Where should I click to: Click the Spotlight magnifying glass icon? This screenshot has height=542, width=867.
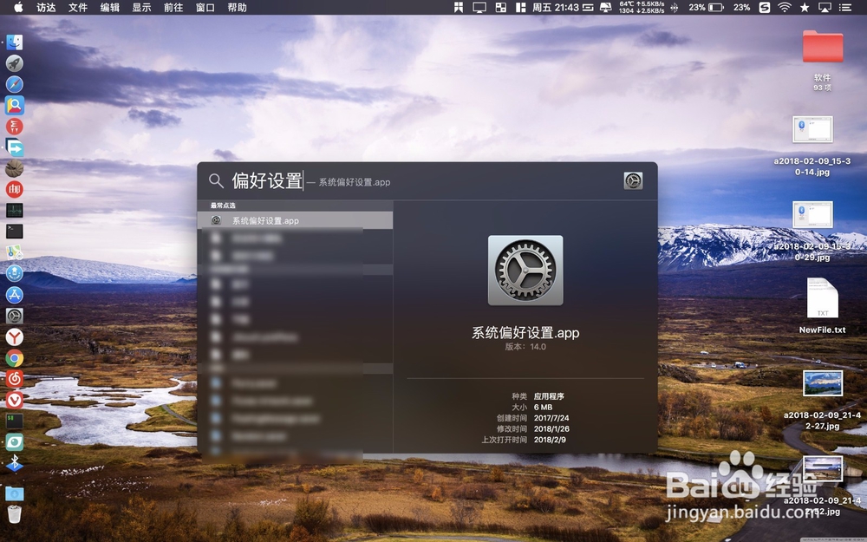coord(216,180)
